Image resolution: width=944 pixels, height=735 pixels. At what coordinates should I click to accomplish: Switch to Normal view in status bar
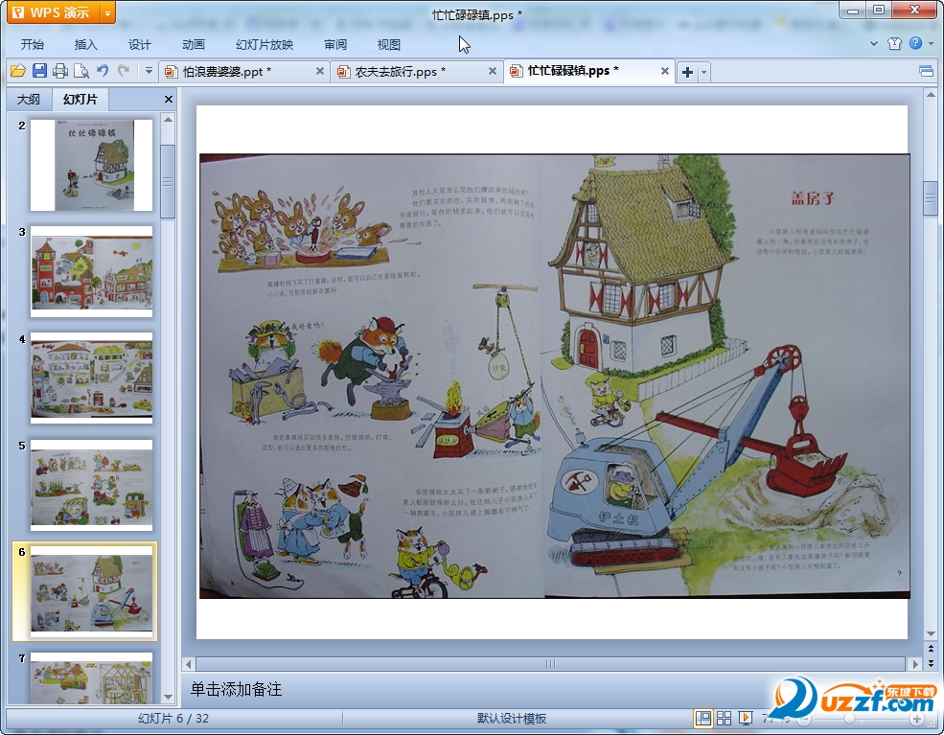click(x=702, y=718)
